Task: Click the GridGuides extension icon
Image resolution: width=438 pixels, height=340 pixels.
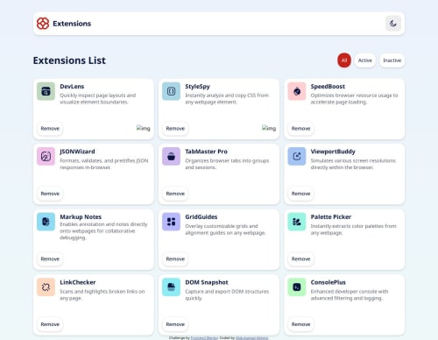Action: [x=171, y=222]
